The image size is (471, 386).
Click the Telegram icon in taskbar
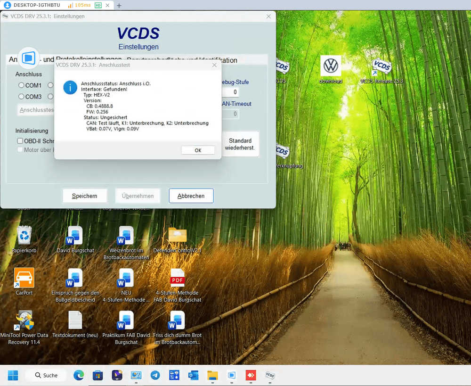click(x=155, y=376)
